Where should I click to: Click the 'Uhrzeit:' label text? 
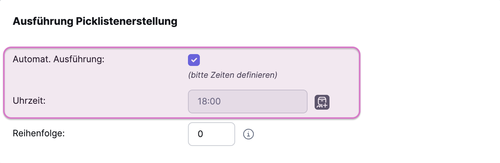click(29, 101)
